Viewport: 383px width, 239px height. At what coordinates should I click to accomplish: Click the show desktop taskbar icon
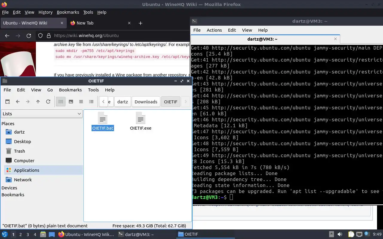52,235
